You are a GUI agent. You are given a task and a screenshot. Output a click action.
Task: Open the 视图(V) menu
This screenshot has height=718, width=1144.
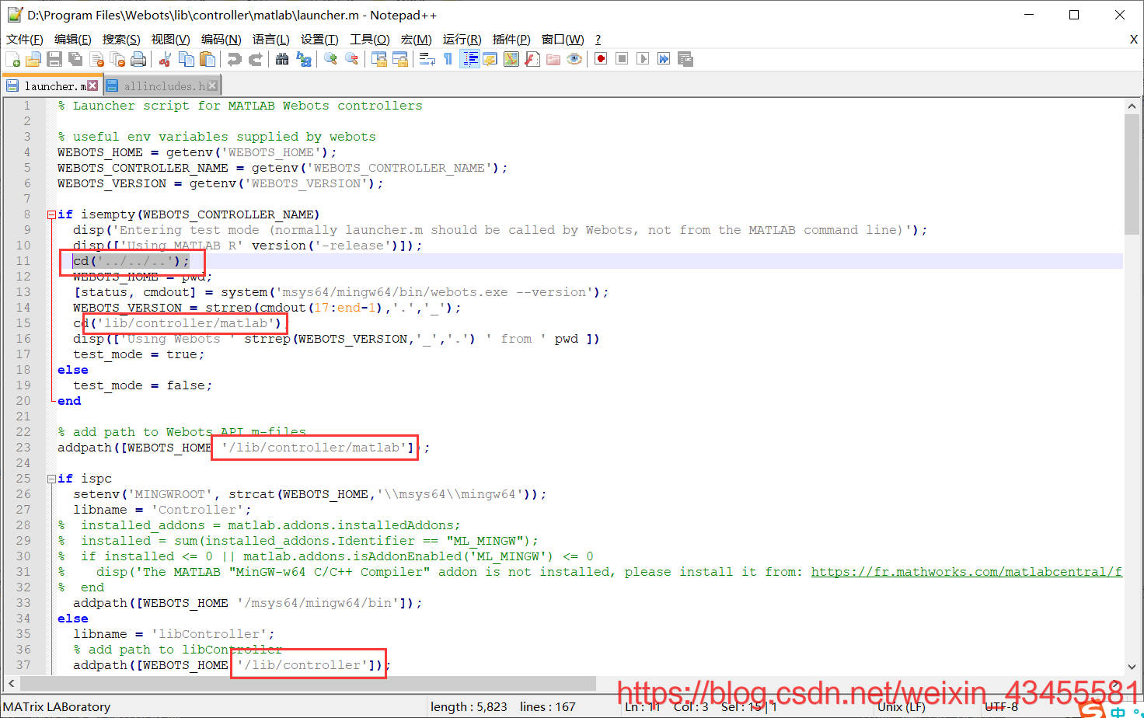170,39
